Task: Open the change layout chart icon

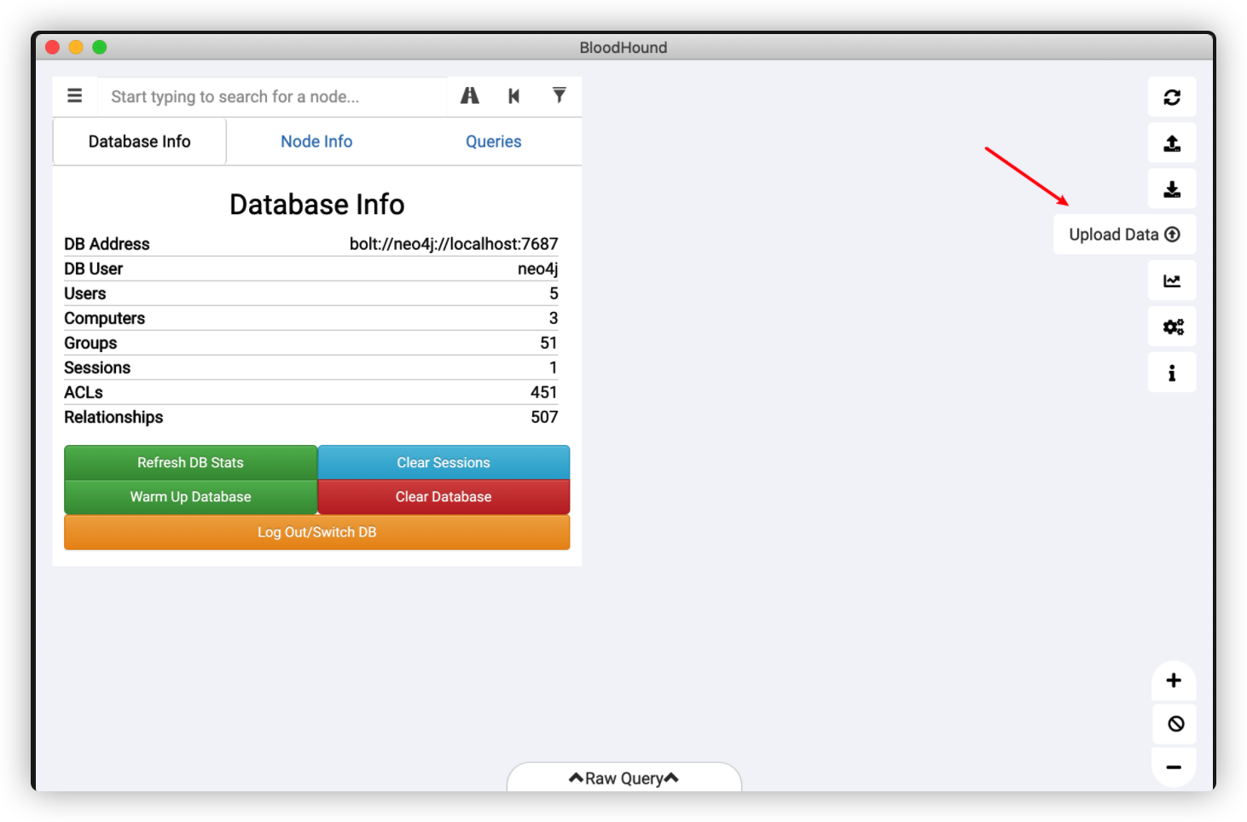Action: (x=1172, y=281)
